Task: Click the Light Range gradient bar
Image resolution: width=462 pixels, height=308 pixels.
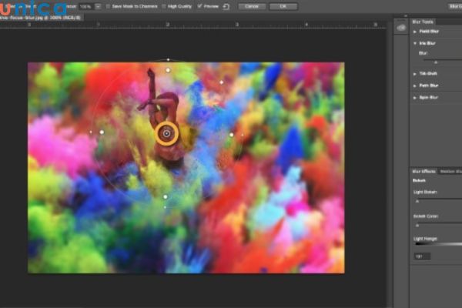Action: 438,244
